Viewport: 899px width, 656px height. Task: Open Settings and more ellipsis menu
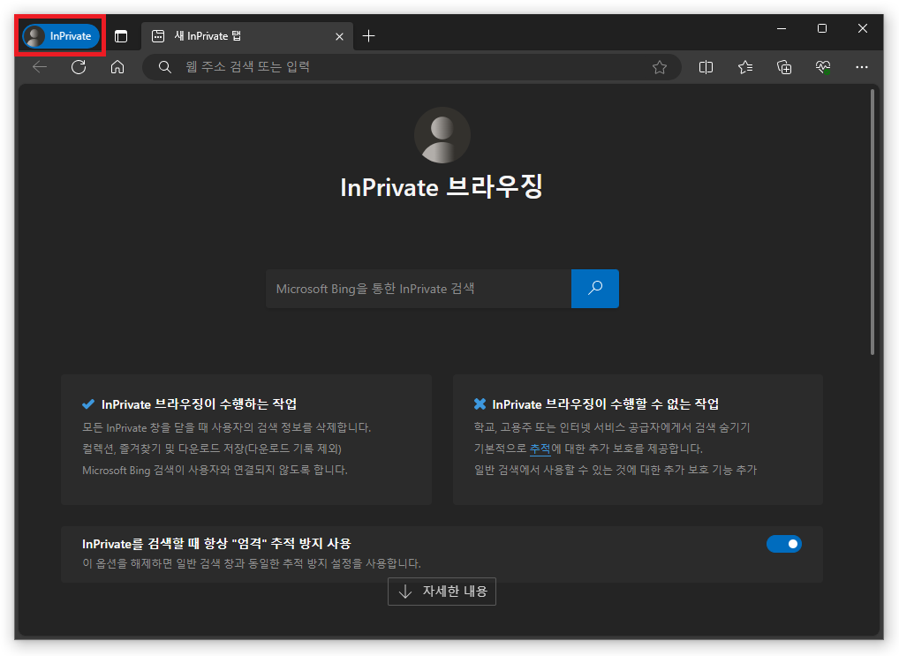[862, 67]
